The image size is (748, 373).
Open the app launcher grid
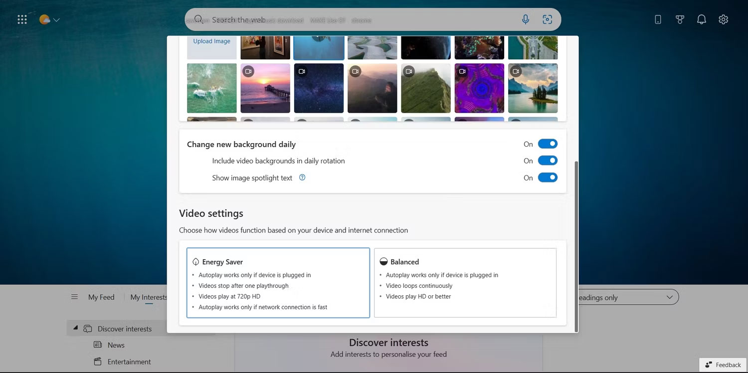22,19
